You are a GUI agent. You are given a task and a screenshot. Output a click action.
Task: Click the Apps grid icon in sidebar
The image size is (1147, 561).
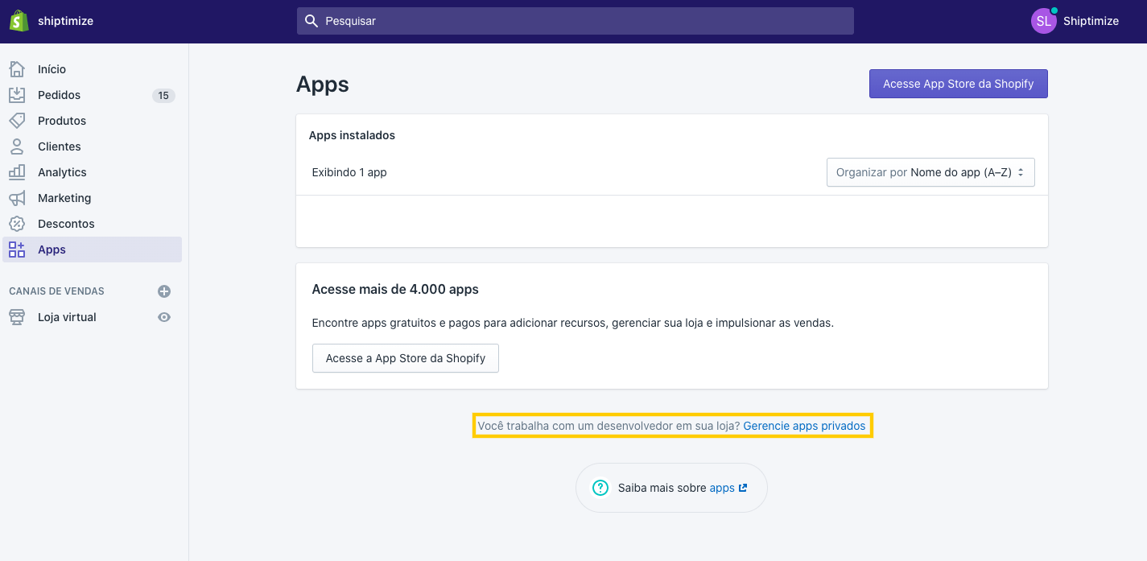17,250
